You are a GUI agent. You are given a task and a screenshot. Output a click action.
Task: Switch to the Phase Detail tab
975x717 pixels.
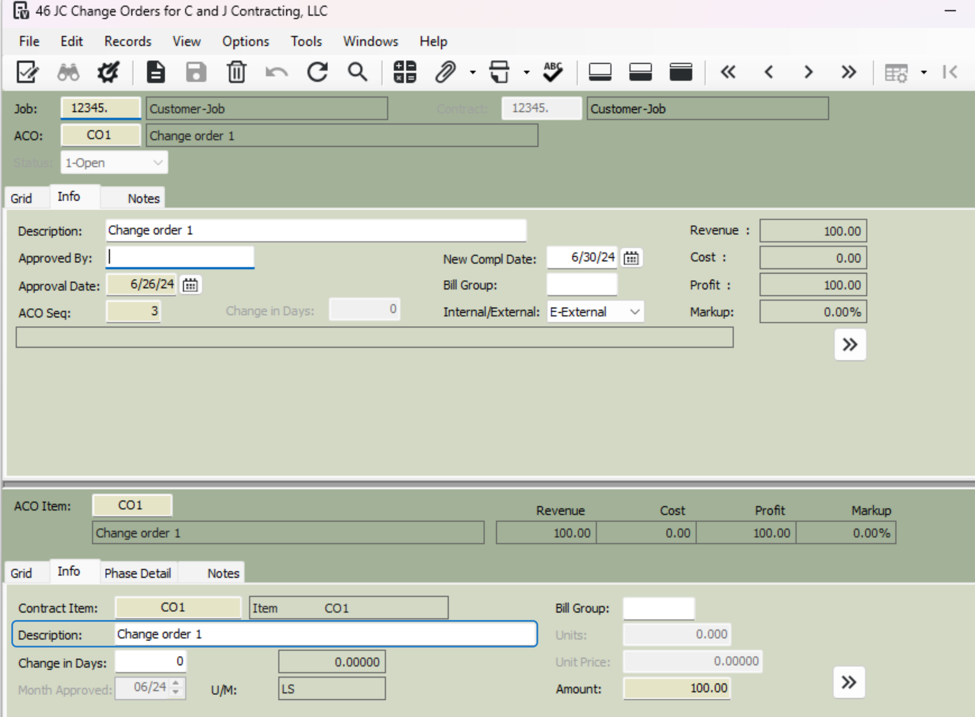[x=138, y=573]
